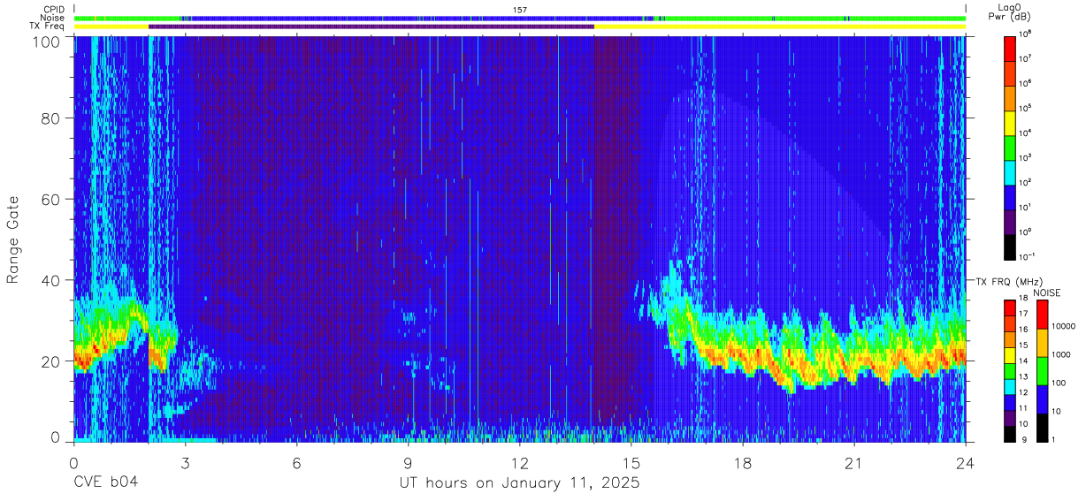
Task: Click the '80' tick on the Range Gate axis
Action: click(52, 118)
